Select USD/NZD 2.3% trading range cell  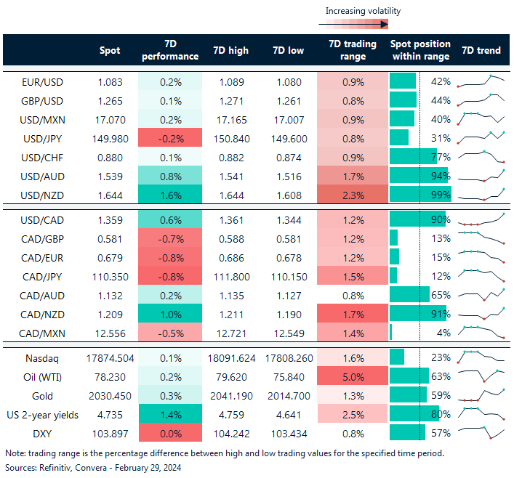[x=353, y=194]
